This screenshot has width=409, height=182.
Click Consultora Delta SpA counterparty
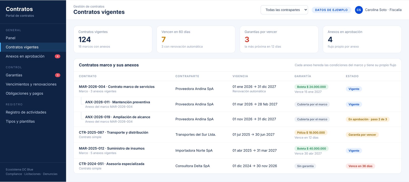click(193, 166)
